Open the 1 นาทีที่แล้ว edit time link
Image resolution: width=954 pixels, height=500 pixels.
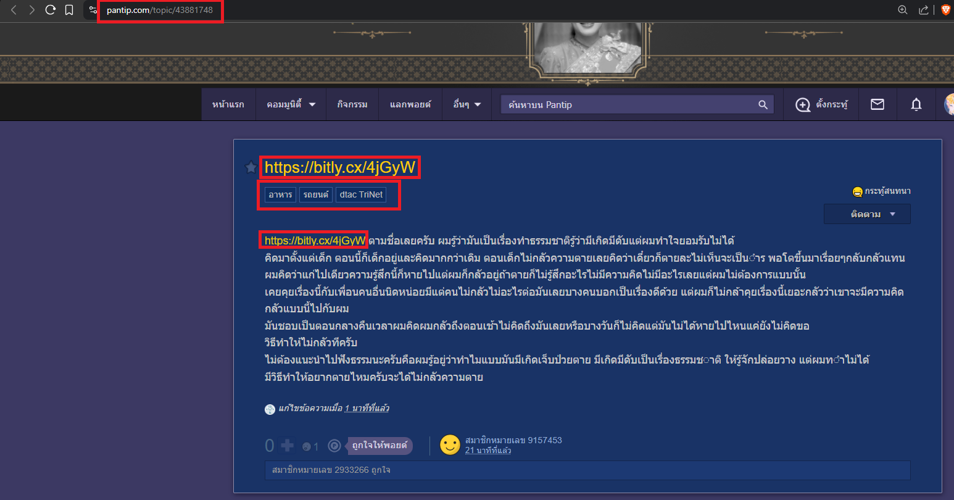367,408
